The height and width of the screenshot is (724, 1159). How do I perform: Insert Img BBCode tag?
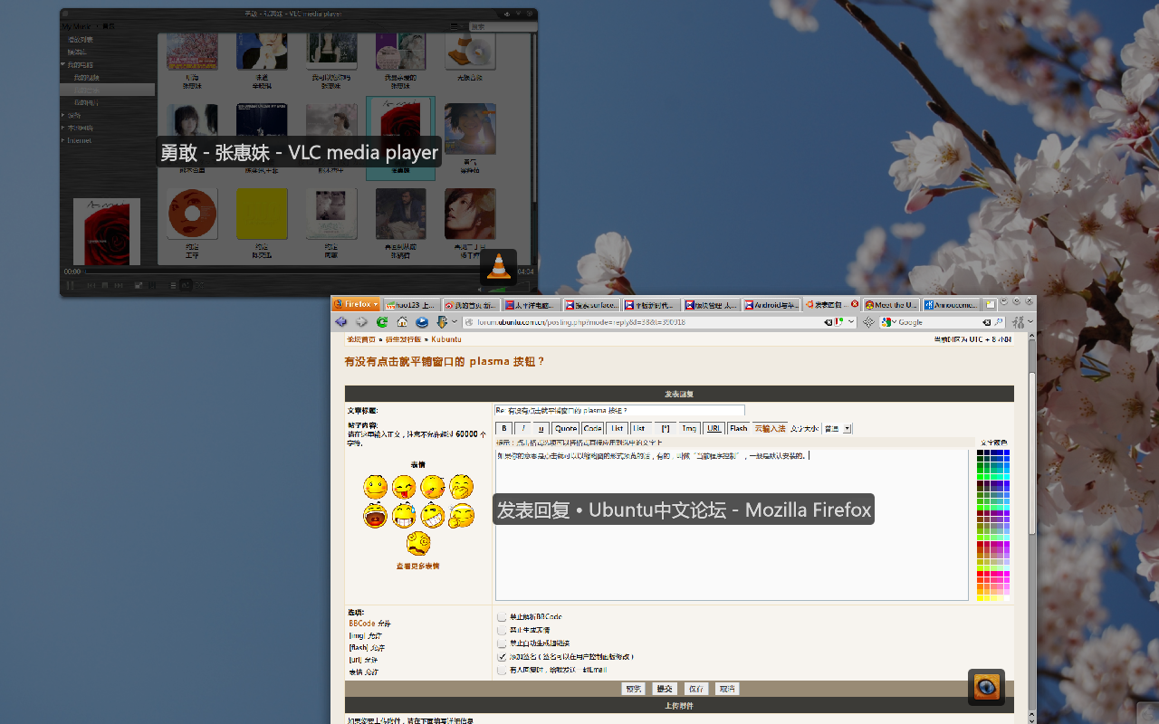point(689,428)
